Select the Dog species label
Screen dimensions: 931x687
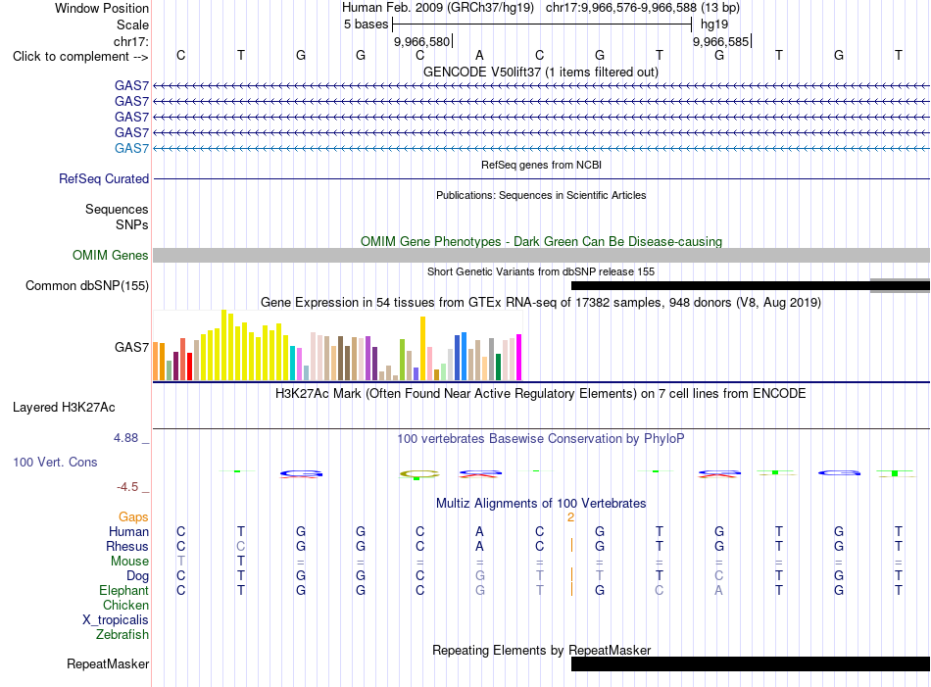138,576
